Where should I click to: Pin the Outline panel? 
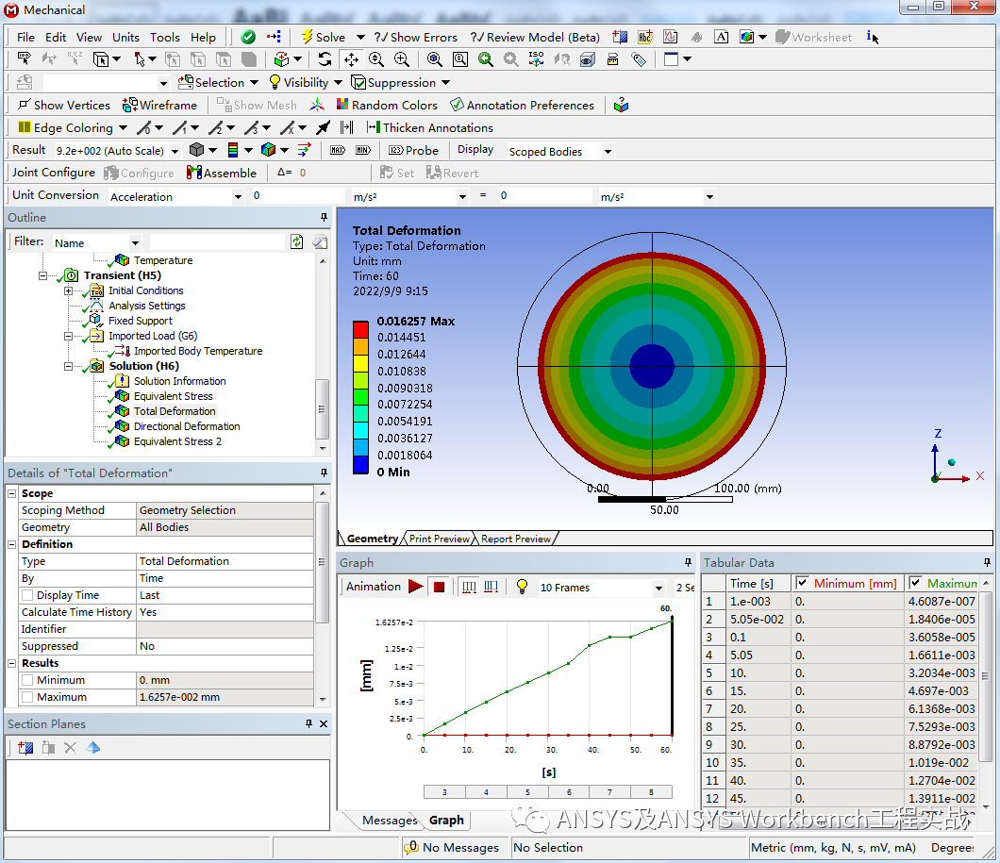pyautogui.click(x=324, y=217)
